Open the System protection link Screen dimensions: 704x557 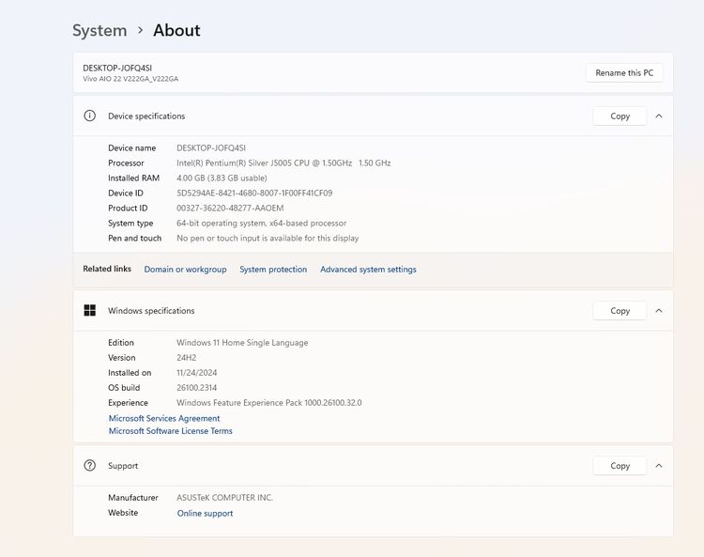[x=273, y=270]
